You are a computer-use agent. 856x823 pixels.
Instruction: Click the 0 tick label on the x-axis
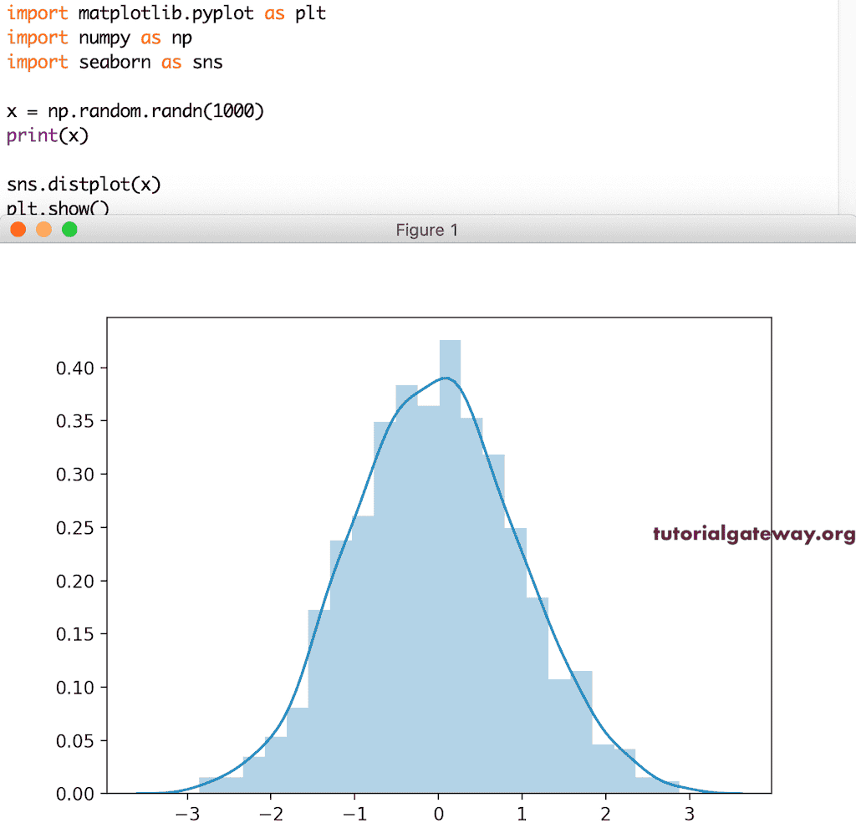[x=437, y=812]
